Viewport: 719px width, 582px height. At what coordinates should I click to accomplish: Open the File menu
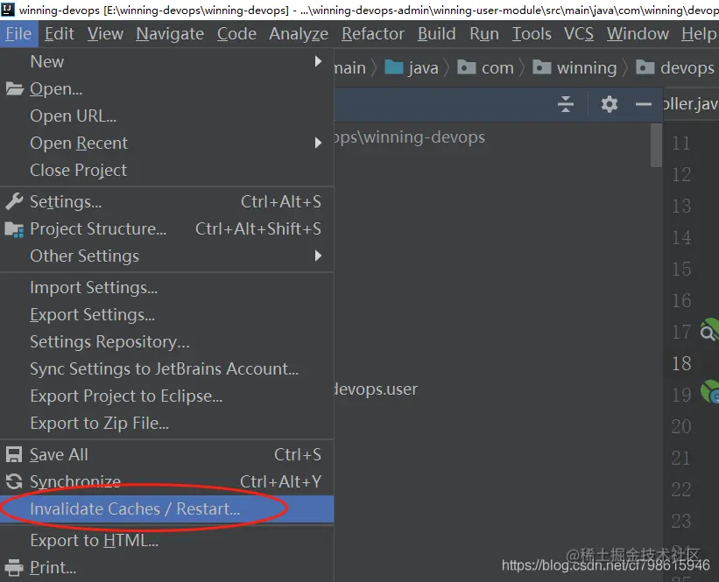18,34
